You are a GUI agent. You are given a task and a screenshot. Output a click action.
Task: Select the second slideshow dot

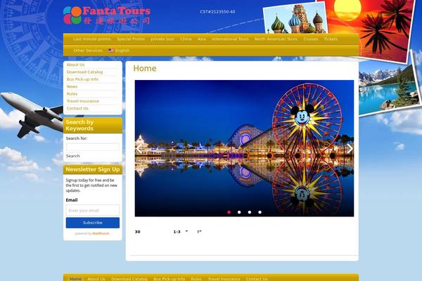pyautogui.click(x=239, y=212)
